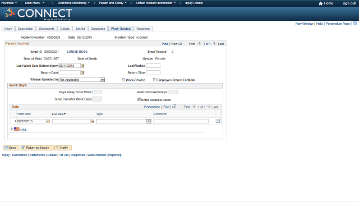This screenshot has width=359, height=202.
Task: Click the Days Away From Work field
Action: [x=97, y=92]
